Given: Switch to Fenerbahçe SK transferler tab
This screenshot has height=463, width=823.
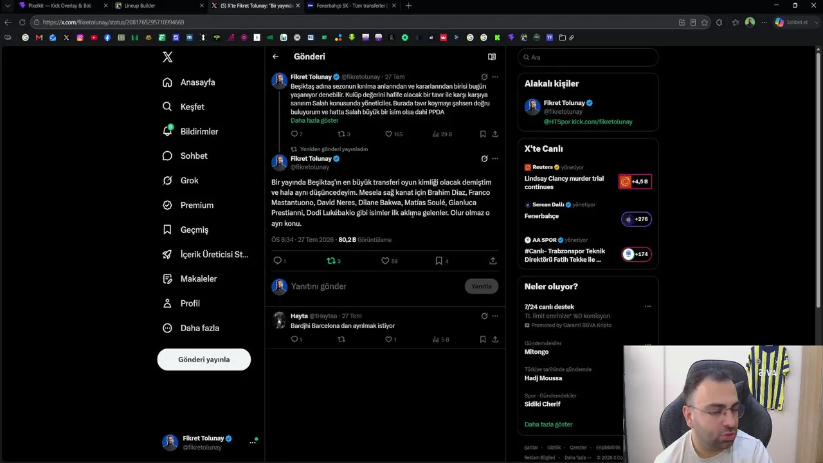Looking at the screenshot, I should coord(350,6).
